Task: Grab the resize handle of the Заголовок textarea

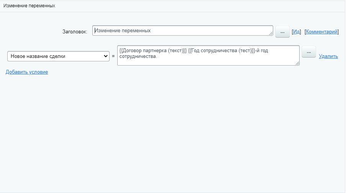Action: pyautogui.click(x=271, y=33)
